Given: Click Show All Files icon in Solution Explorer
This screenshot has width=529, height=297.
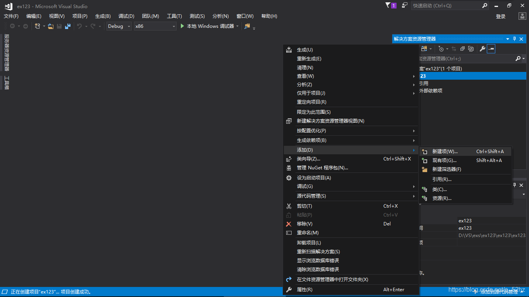Looking at the screenshot, I should [471, 49].
